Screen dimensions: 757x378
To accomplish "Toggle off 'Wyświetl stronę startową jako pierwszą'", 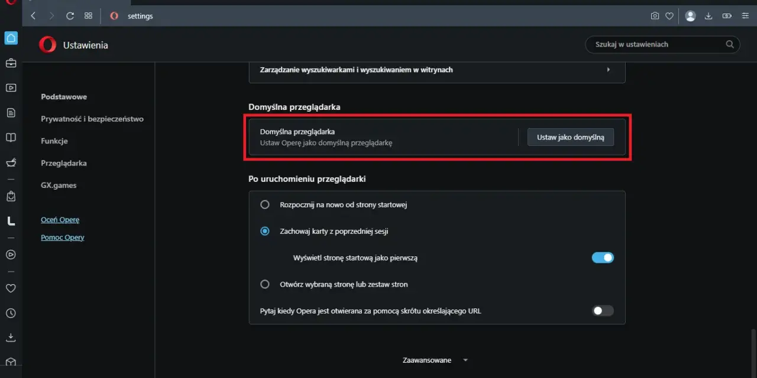I will 603,258.
